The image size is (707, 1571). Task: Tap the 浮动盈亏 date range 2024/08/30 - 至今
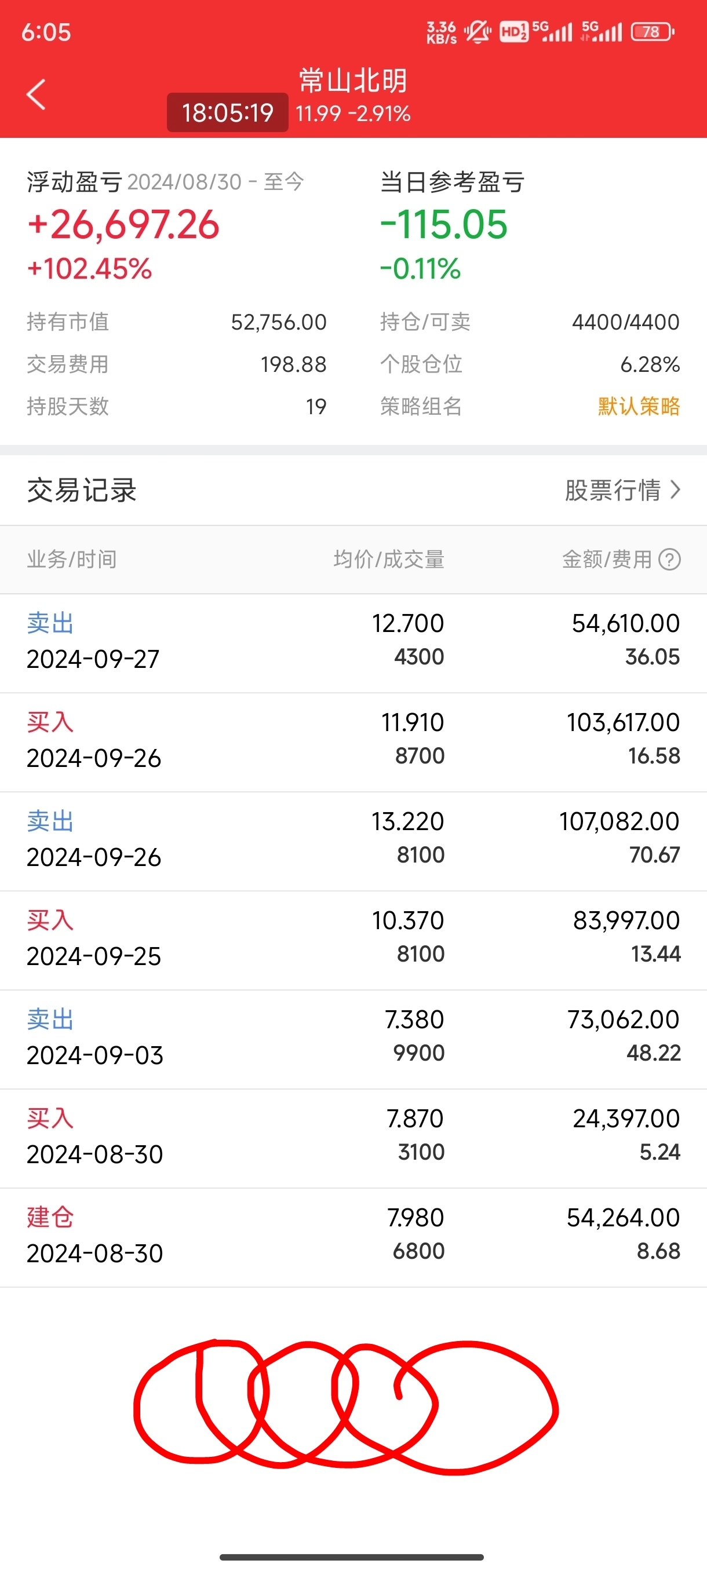click(x=216, y=182)
